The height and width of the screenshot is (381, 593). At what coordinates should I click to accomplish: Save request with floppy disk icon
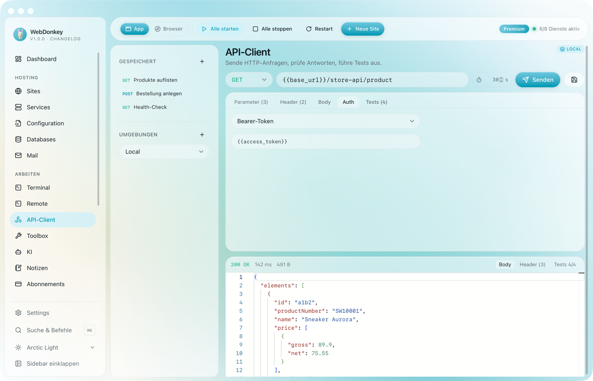(574, 80)
